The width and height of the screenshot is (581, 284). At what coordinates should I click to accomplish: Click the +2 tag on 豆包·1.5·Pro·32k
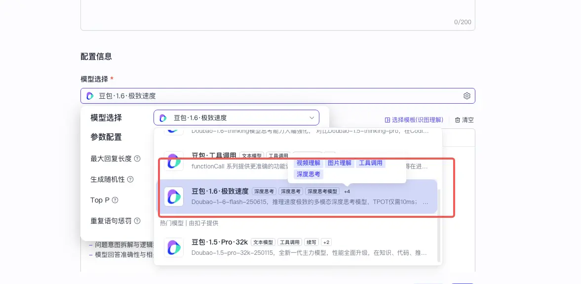click(x=326, y=242)
